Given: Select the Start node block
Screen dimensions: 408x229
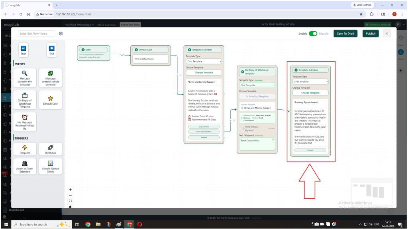Looking at the screenshot, I should pyautogui.click(x=24, y=50).
